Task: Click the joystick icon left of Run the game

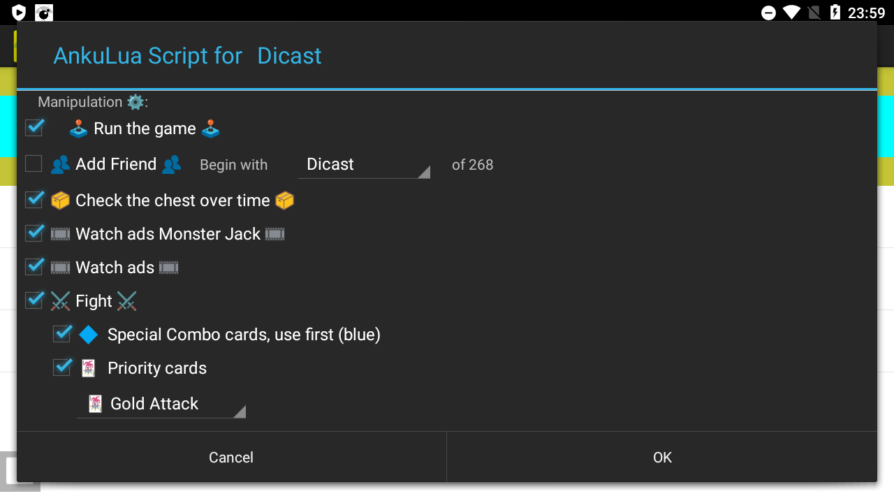Action: [78, 129]
